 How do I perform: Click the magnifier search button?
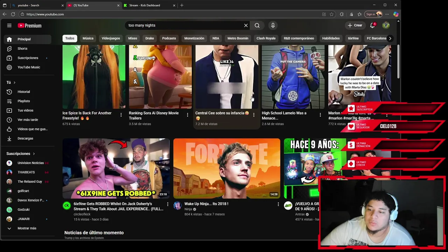point(257,25)
